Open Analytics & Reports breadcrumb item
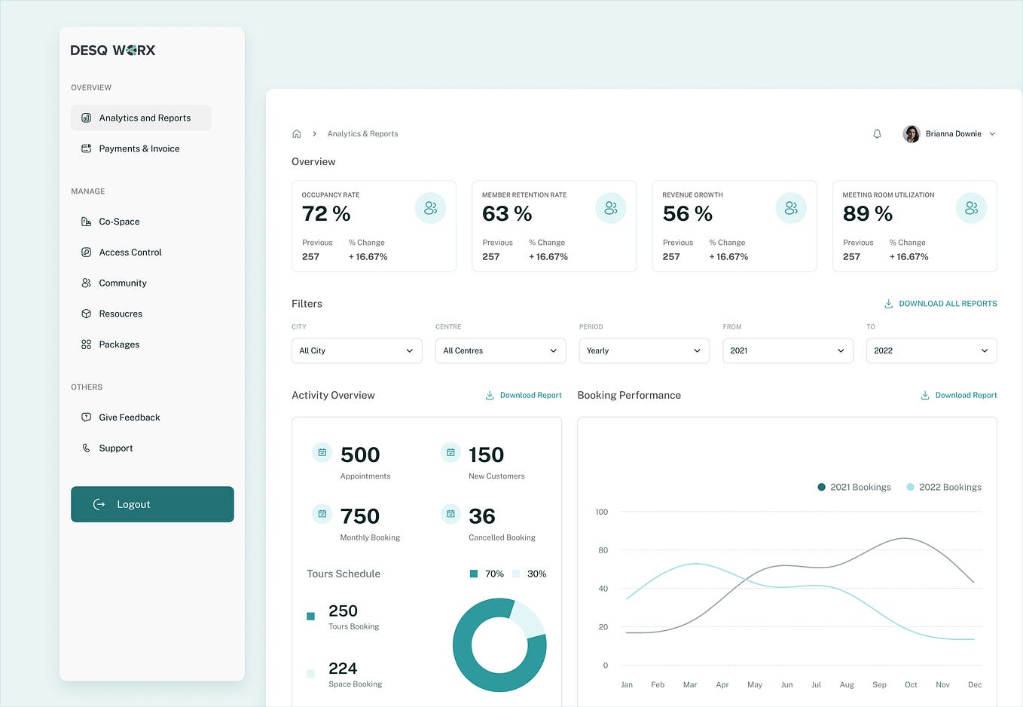The width and height of the screenshot is (1023, 707). pyautogui.click(x=362, y=133)
